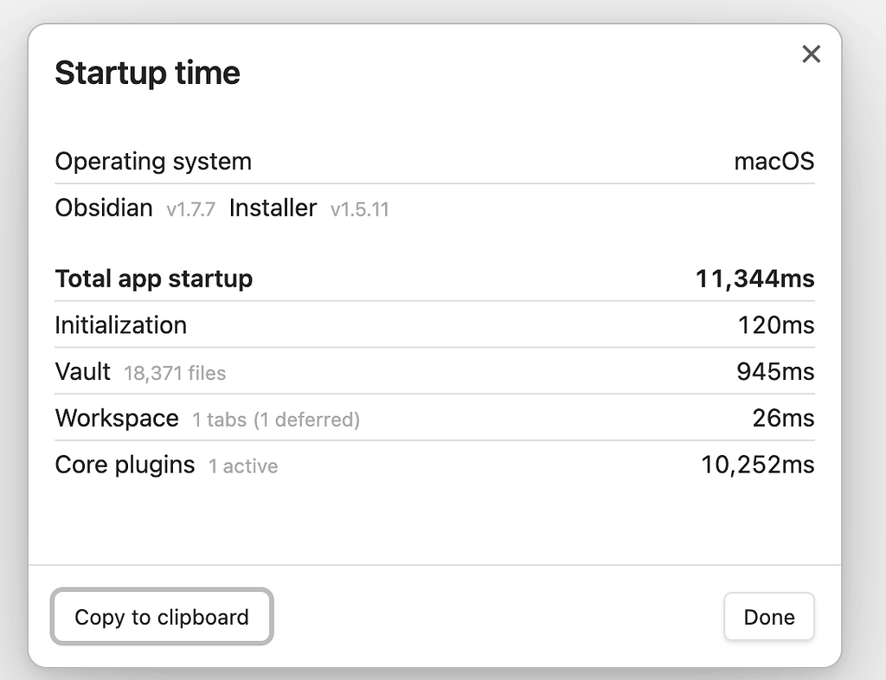Select the macOS value text
This screenshot has width=886, height=680.
pyautogui.click(x=774, y=162)
